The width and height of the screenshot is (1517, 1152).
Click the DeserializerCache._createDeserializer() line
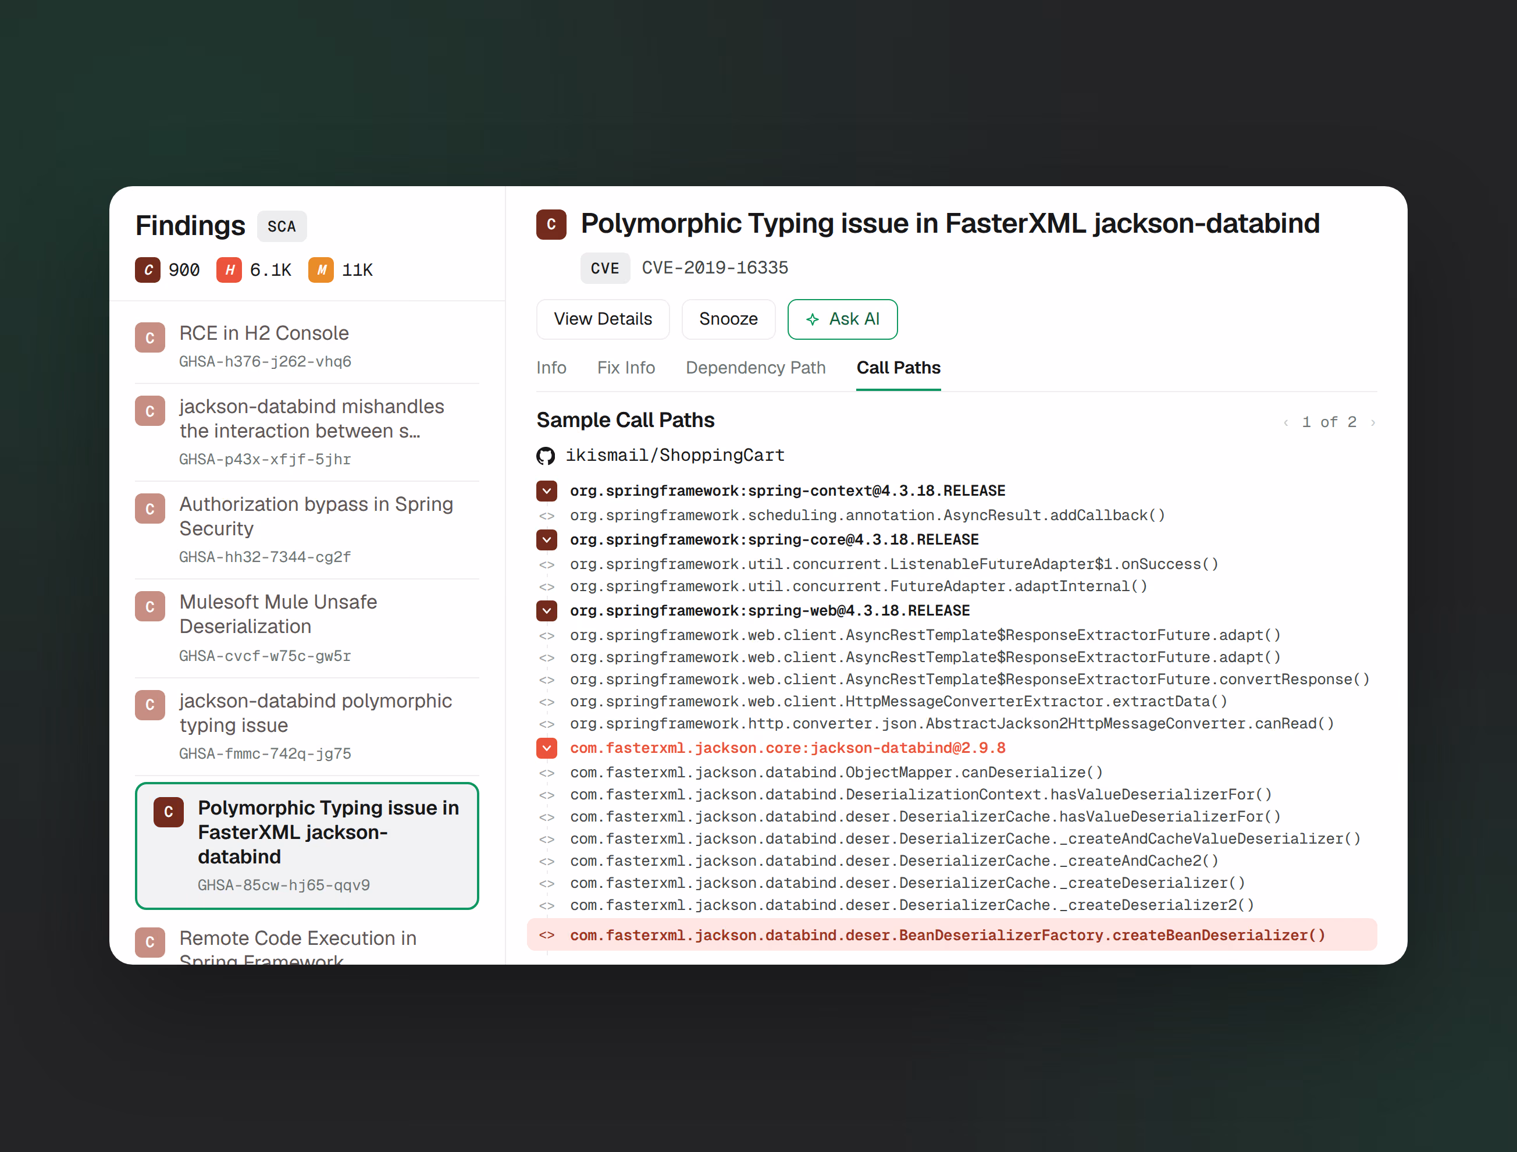pos(907,884)
